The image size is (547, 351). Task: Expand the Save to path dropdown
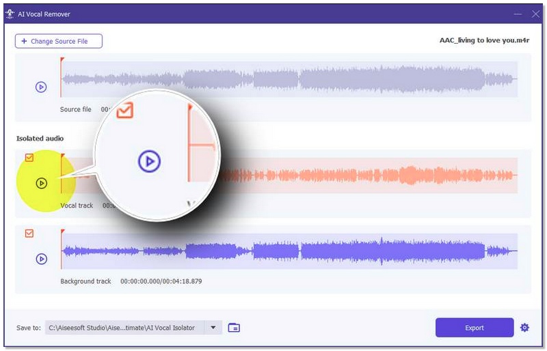[213, 328]
